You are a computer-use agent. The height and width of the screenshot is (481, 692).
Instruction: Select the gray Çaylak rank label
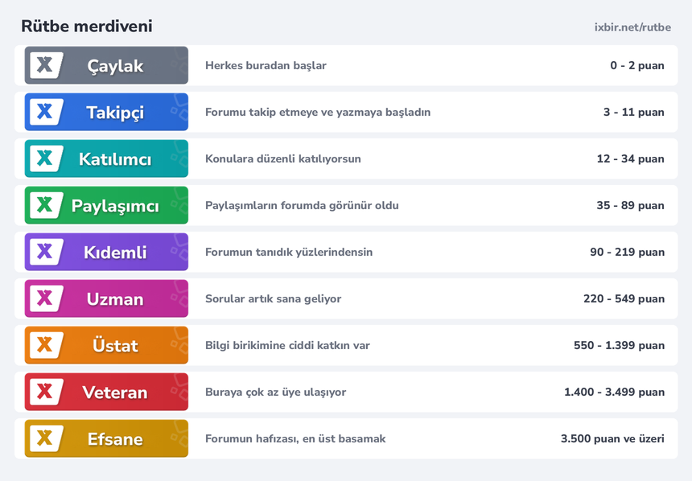tap(106, 65)
